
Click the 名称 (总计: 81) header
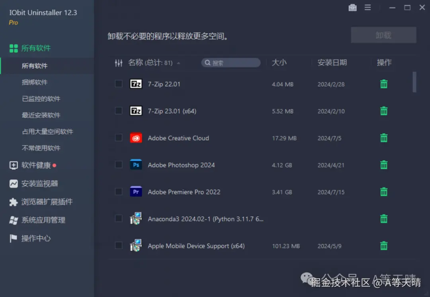point(150,63)
